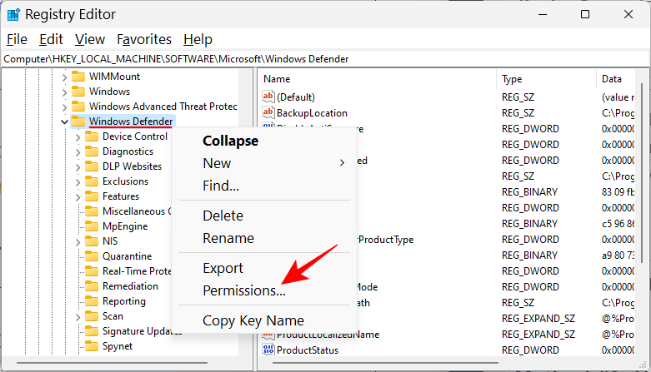The height and width of the screenshot is (372, 651).
Task: Click the string value icon for (Default)
Action: click(268, 97)
